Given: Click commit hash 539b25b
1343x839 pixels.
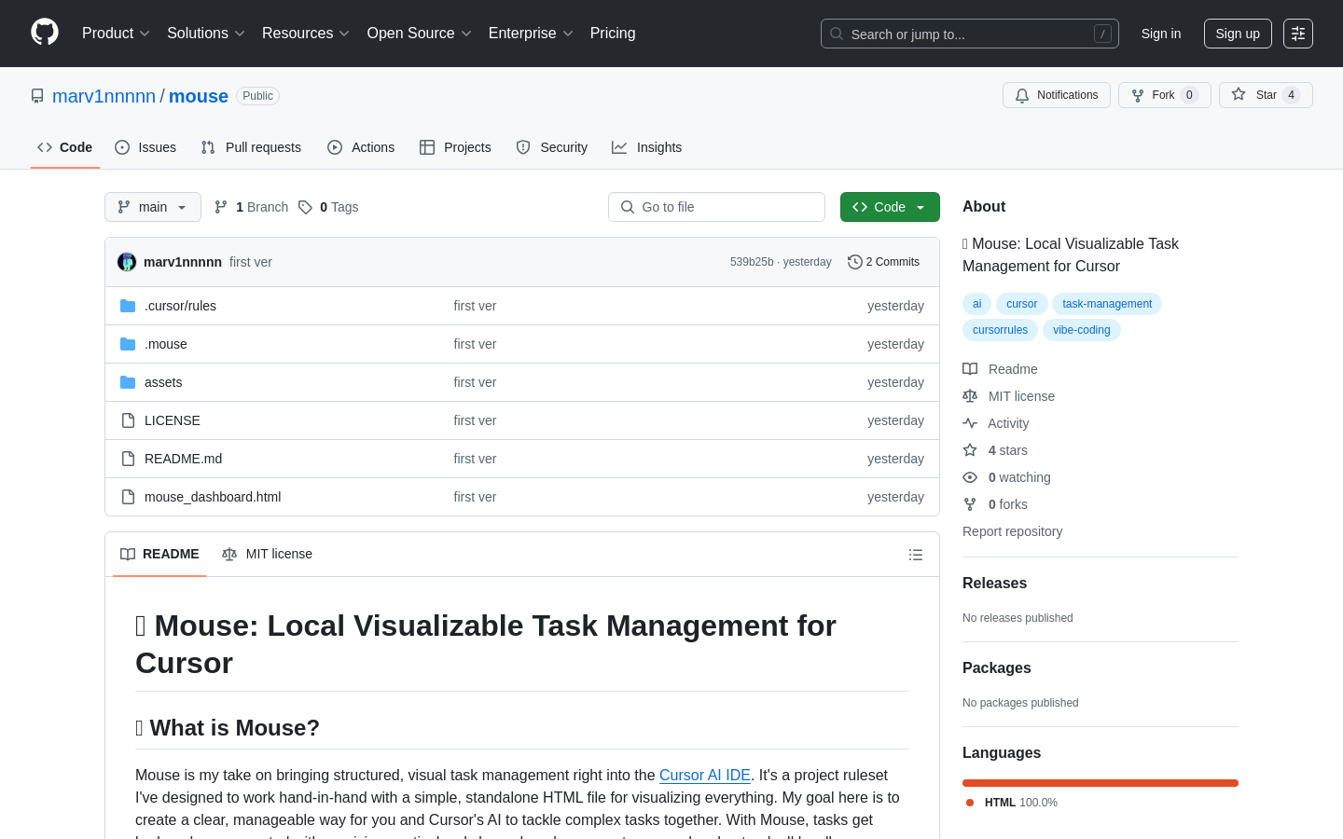Looking at the screenshot, I should [752, 262].
